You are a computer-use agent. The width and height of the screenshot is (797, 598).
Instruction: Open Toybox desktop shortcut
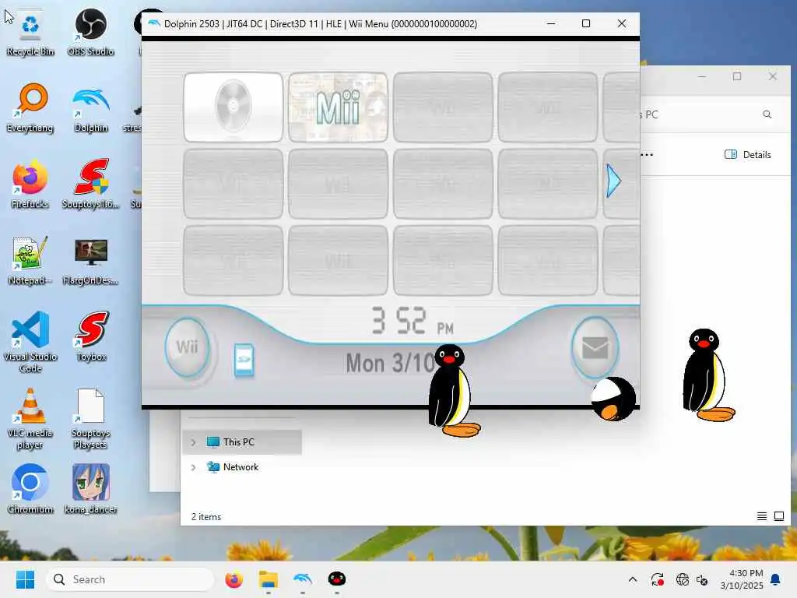pos(92,337)
